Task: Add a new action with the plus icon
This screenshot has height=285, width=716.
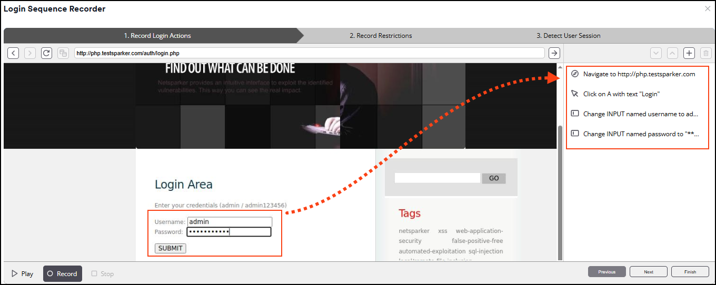Action: 689,53
